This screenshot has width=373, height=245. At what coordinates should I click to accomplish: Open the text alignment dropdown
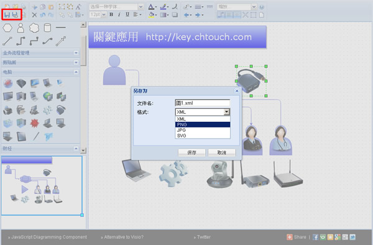coord(137,14)
